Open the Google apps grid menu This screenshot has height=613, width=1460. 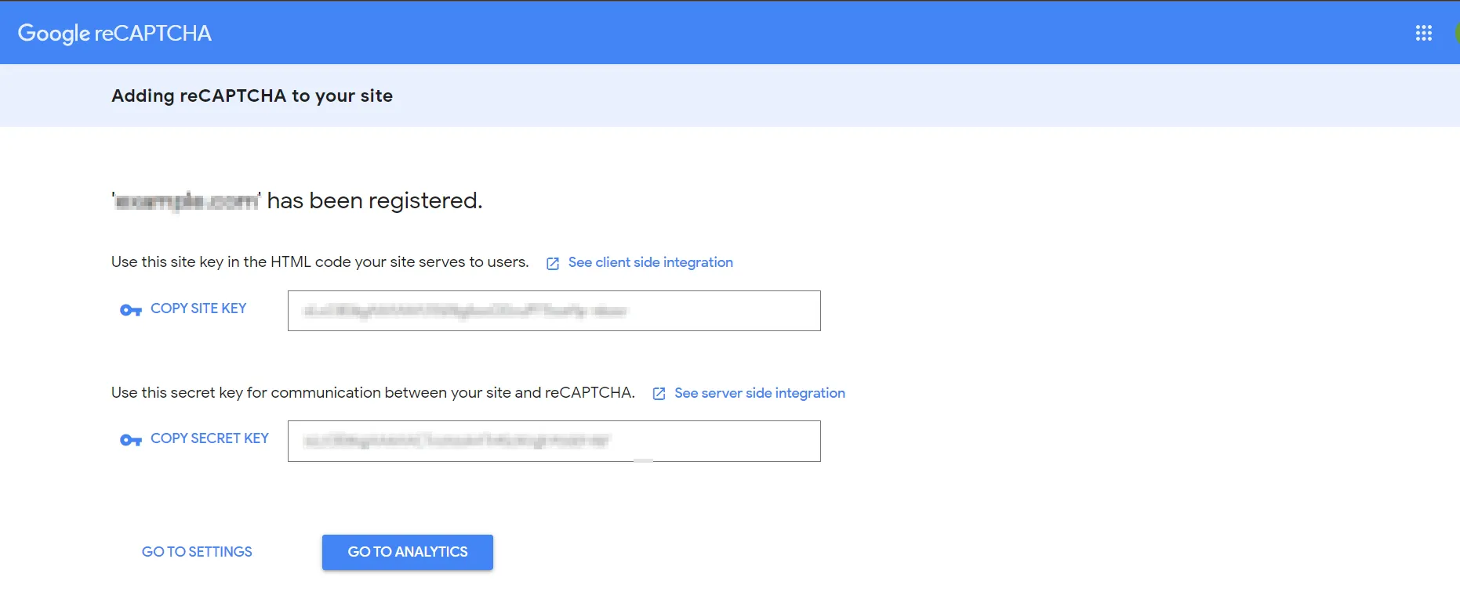coord(1424,33)
